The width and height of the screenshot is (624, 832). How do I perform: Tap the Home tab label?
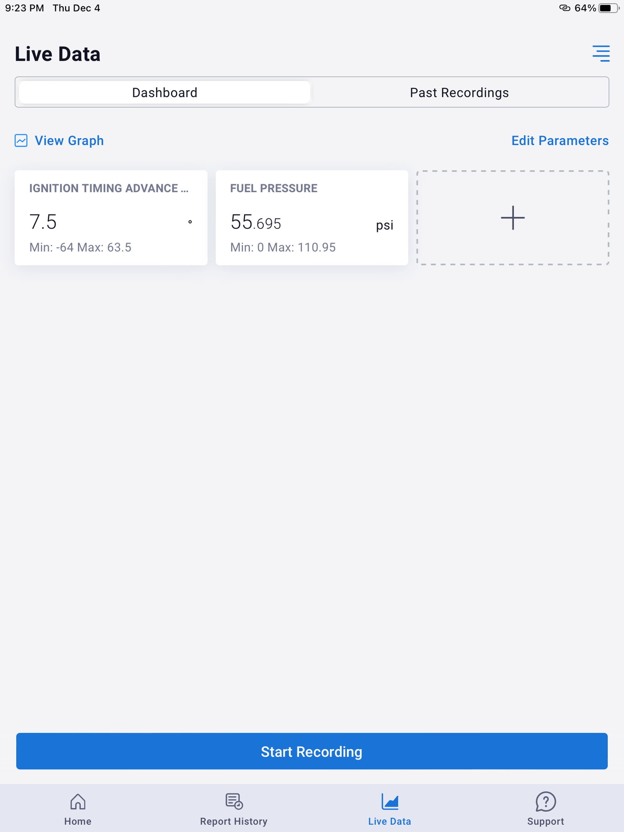78,822
